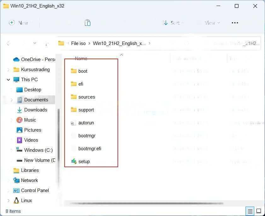Close the File Explorer window
This screenshot has width=265, height=216.
tap(255, 6)
